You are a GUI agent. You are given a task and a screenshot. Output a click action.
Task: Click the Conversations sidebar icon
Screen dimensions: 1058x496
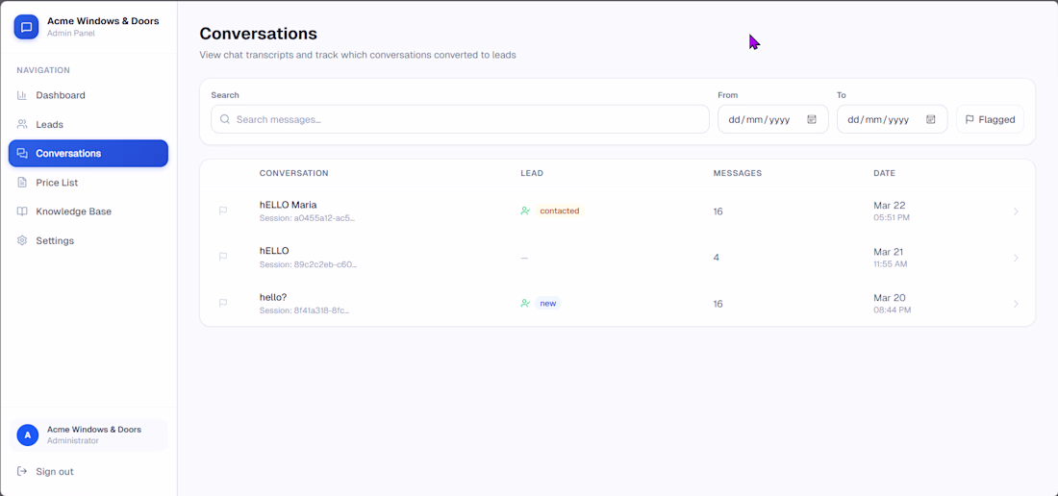[x=22, y=153]
